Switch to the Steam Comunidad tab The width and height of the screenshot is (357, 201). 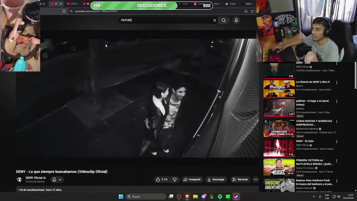[x=231, y=4]
